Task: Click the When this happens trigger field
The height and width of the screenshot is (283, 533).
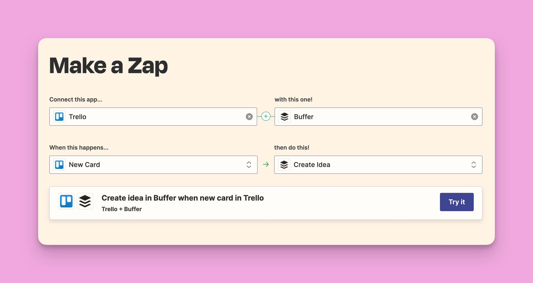Action: click(x=153, y=164)
